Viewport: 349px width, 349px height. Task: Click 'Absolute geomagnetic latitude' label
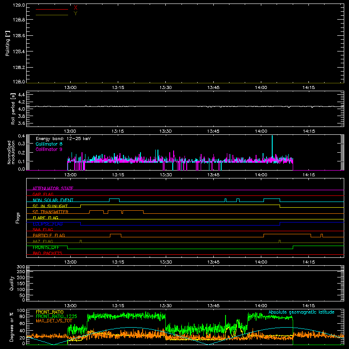tap(301, 312)
